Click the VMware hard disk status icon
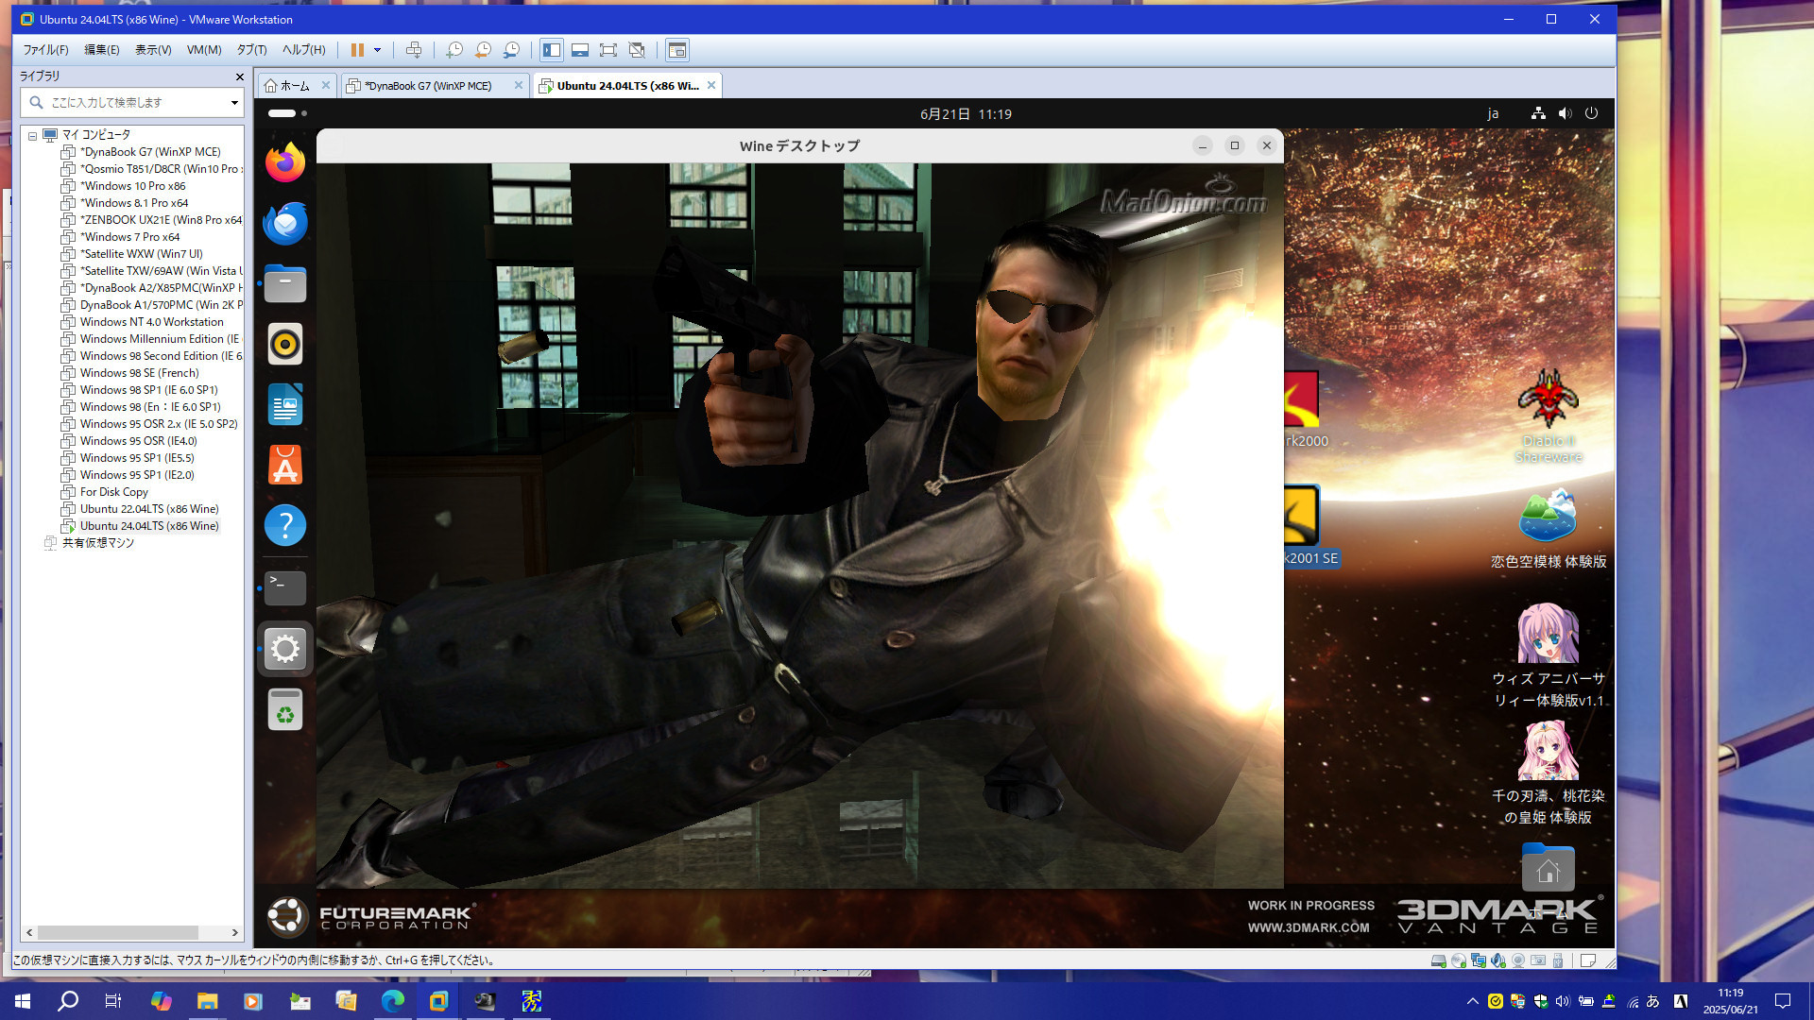 coord(1438,960)
